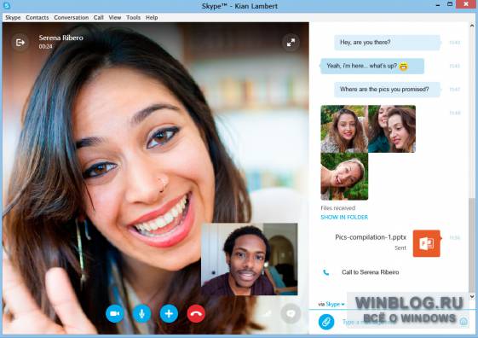The image size is (478, 338).
Task: Click the 'Call to Serena Ribeiro' entry
Action: 370,272
